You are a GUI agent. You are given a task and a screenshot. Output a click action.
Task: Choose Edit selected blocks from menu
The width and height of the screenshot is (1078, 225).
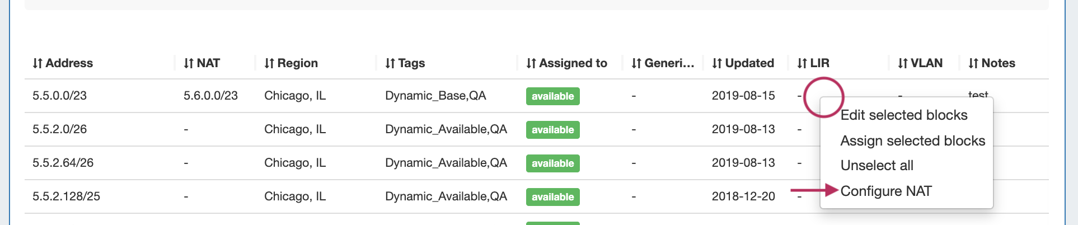(904, 115)
